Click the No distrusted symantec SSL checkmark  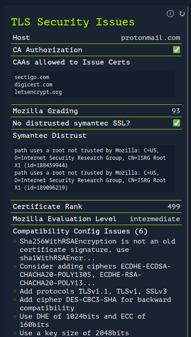tap(177, 123)
